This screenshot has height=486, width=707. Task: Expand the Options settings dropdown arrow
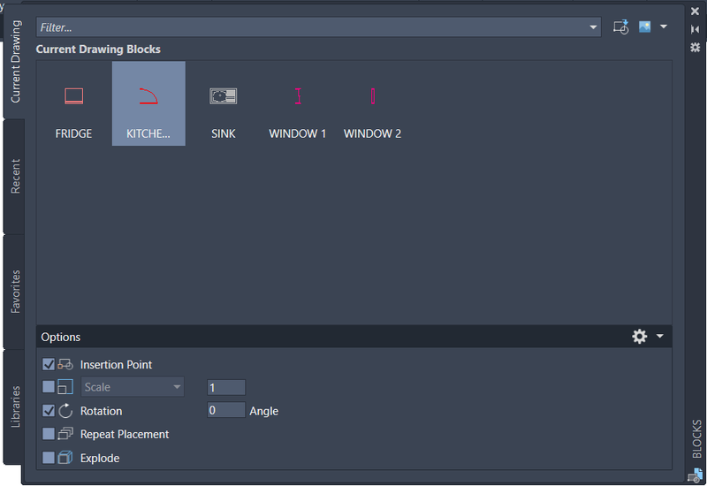[x=659, y=336]
